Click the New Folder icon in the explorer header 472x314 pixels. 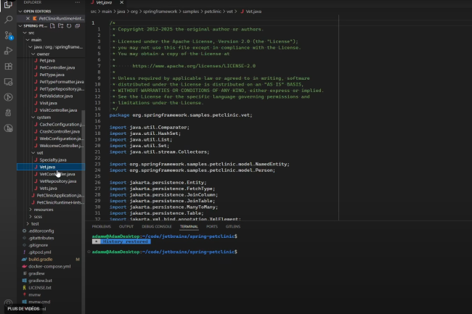(x=61, y=26)
